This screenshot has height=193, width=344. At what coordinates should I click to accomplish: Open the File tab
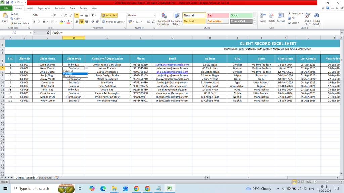(x=6, y=8)
